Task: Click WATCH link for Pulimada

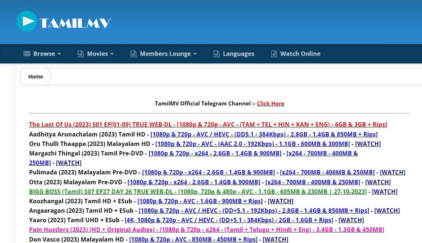Action: click(x=393, y=172)
